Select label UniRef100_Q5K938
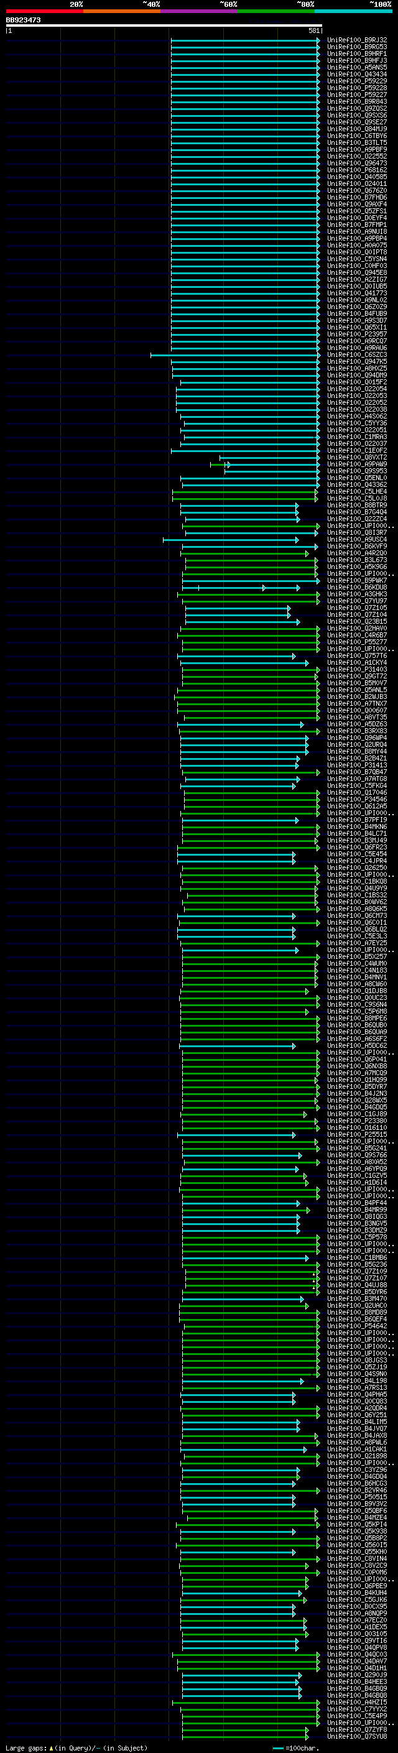 pos(356,1532)
